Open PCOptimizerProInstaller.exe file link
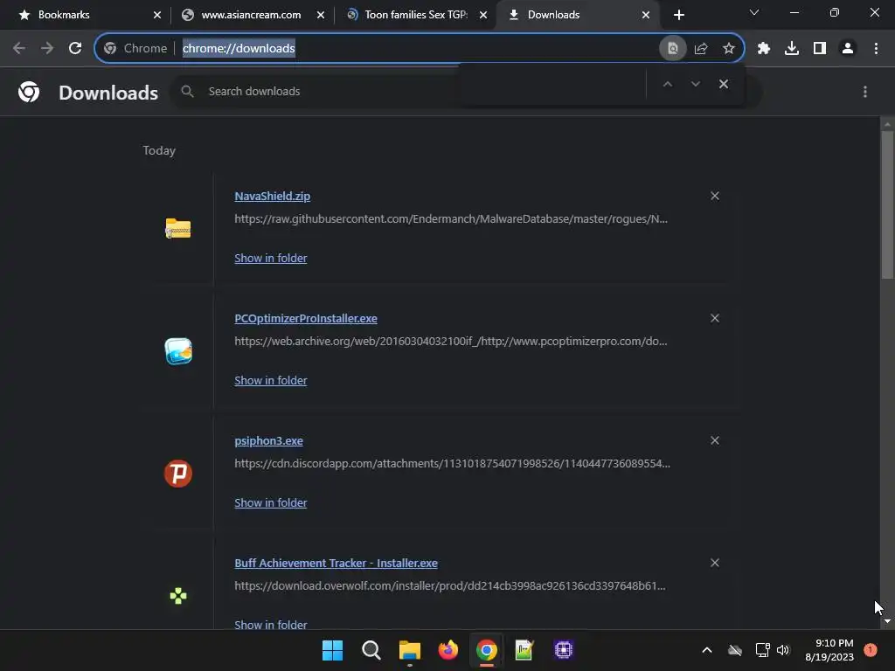 [x=306, y=318]
